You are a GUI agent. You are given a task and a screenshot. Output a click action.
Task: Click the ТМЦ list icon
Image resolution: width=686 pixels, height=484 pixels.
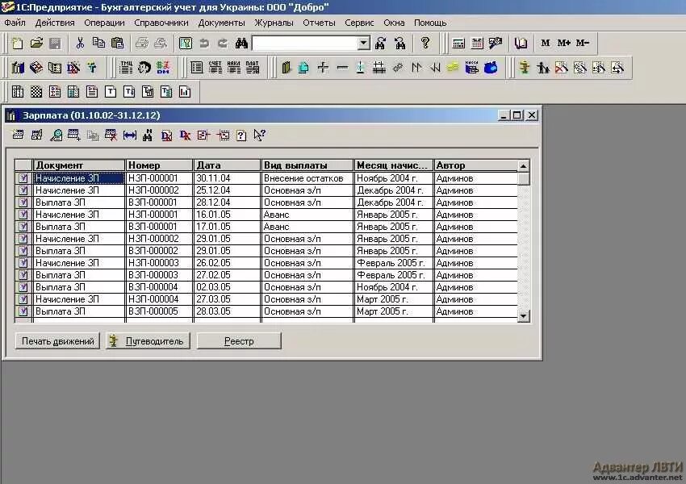pyautogui.click(x=126, y=67)
